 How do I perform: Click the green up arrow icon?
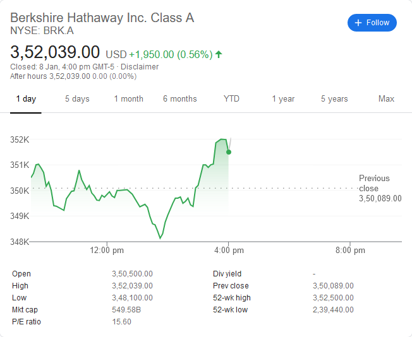pyautogui.click(x=219, y=54)
